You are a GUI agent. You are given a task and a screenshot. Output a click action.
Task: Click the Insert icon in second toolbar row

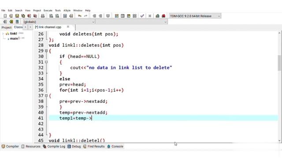(x=5, y=22)
